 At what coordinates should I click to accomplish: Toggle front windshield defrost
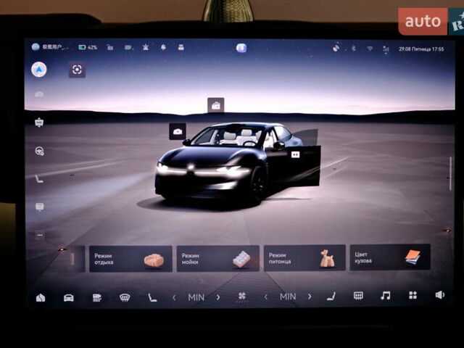point(125,297)
